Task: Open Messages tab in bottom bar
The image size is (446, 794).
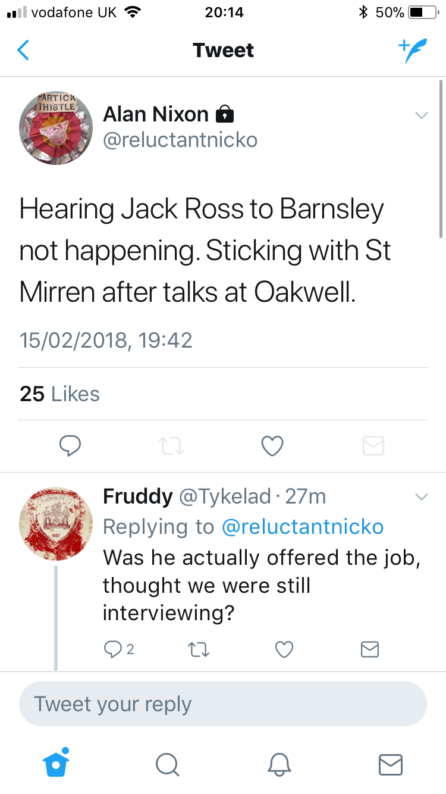Action: click(391, 764)
